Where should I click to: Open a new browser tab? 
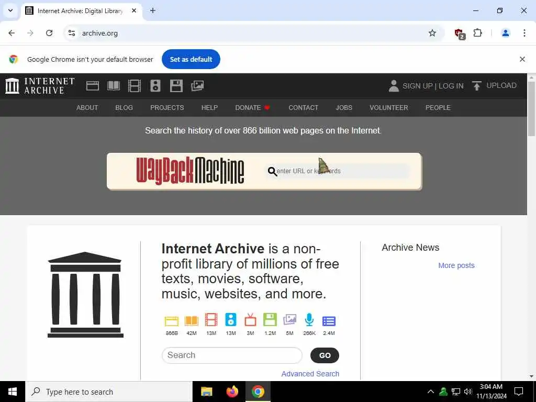click(153, 10)
